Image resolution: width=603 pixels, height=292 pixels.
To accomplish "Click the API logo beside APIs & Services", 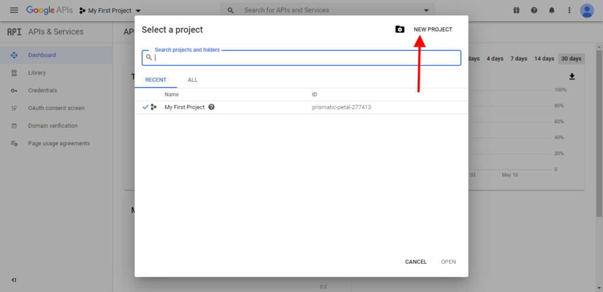I will pos(14,32).
